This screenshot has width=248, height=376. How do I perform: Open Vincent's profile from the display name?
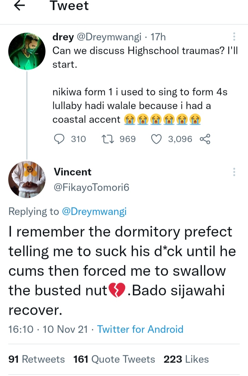pos(73,172)
